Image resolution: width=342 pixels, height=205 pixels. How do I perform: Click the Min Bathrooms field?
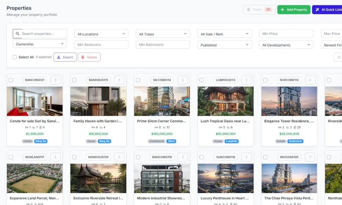(163, 44)
